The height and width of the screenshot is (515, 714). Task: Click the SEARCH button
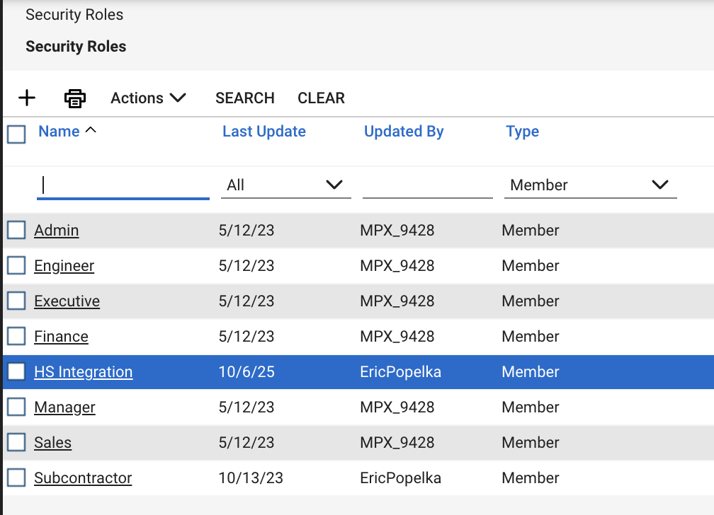[x=244, y=98]
